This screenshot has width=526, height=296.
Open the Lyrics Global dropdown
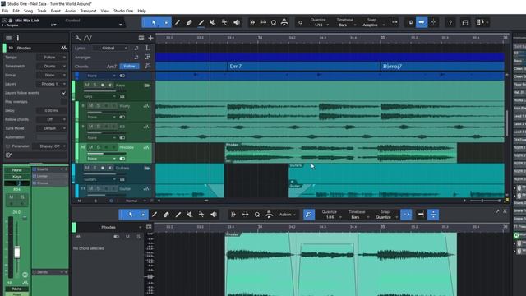(110, 48)
